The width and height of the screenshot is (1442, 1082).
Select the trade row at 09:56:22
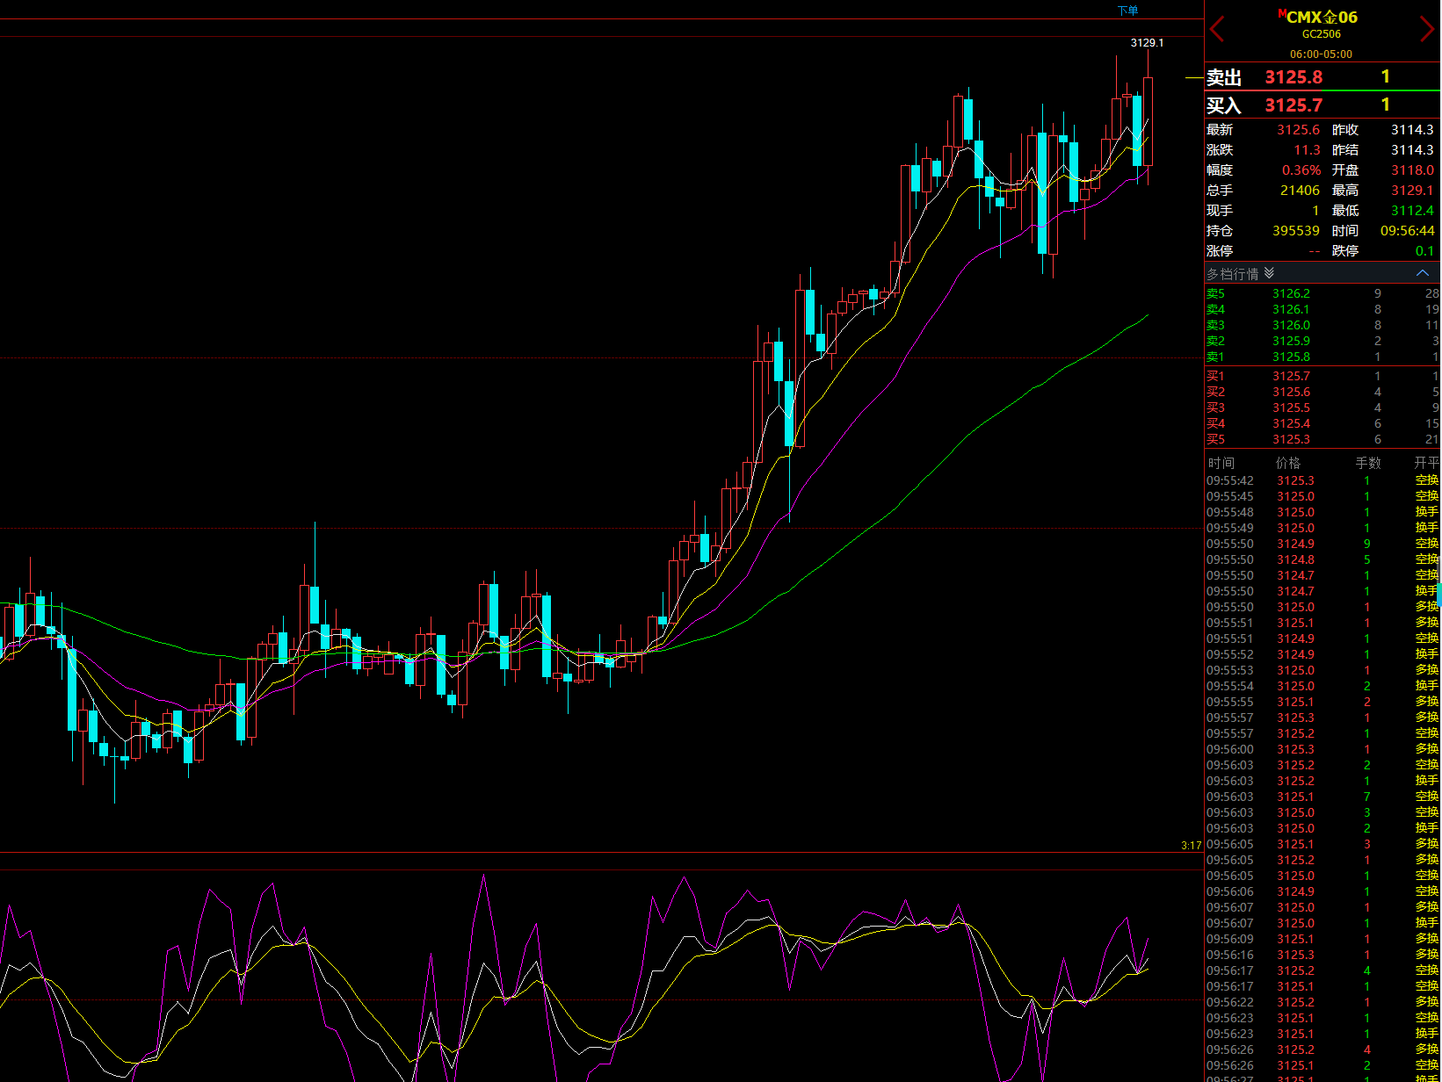point(1322,1002)
